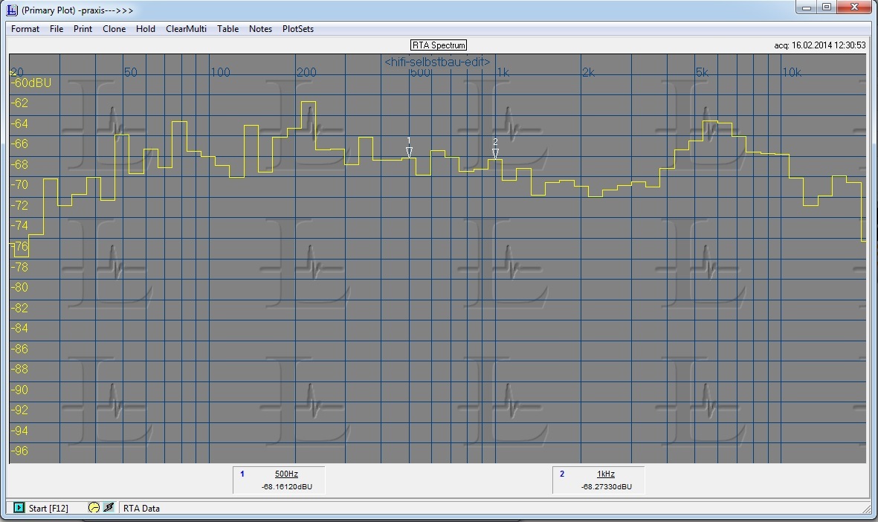Close the Primary Plot window
The height and width of the screenshot is (522, 878).
(x=854, y=7)
